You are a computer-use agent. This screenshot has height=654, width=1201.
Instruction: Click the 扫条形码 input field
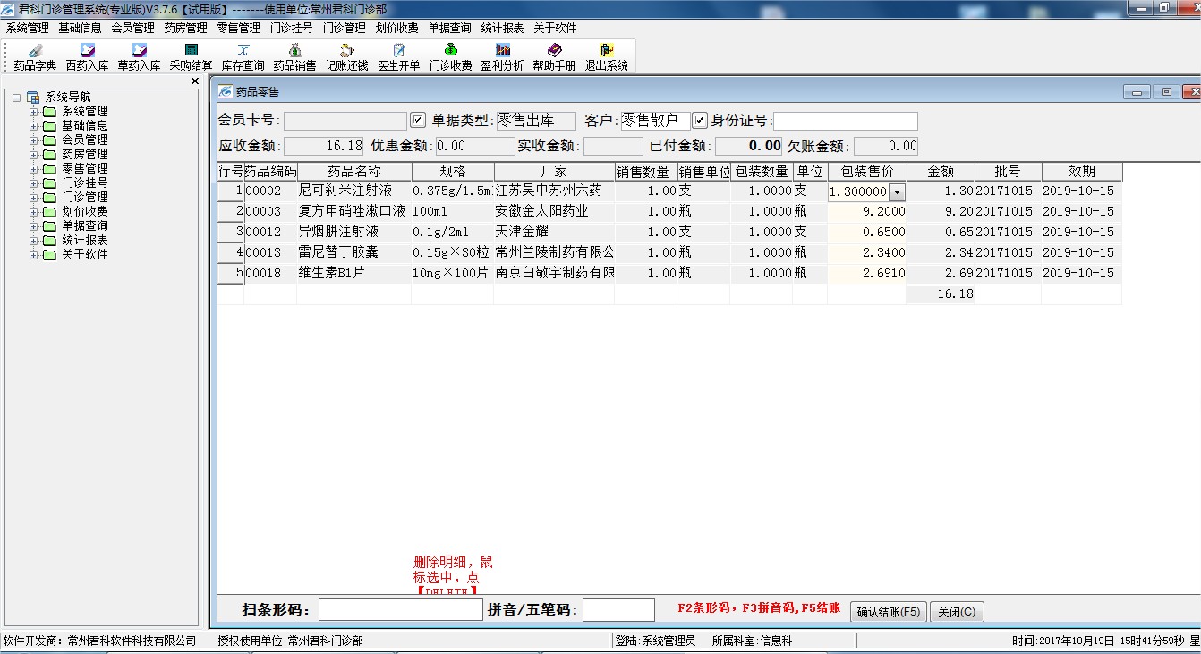(x=400, y=610)
